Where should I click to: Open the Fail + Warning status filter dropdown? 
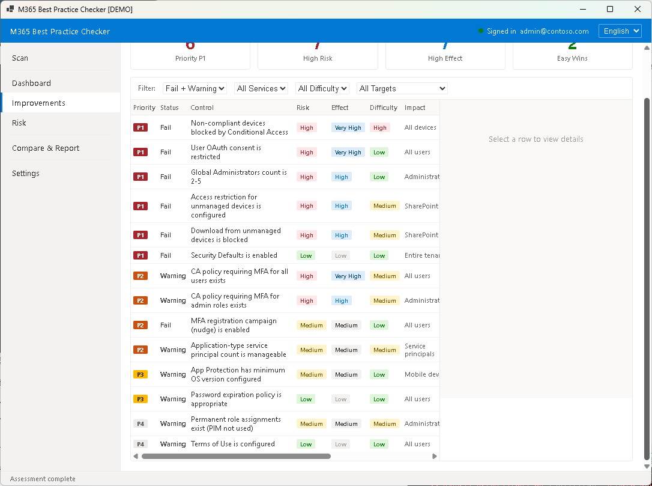pos(195,88)
